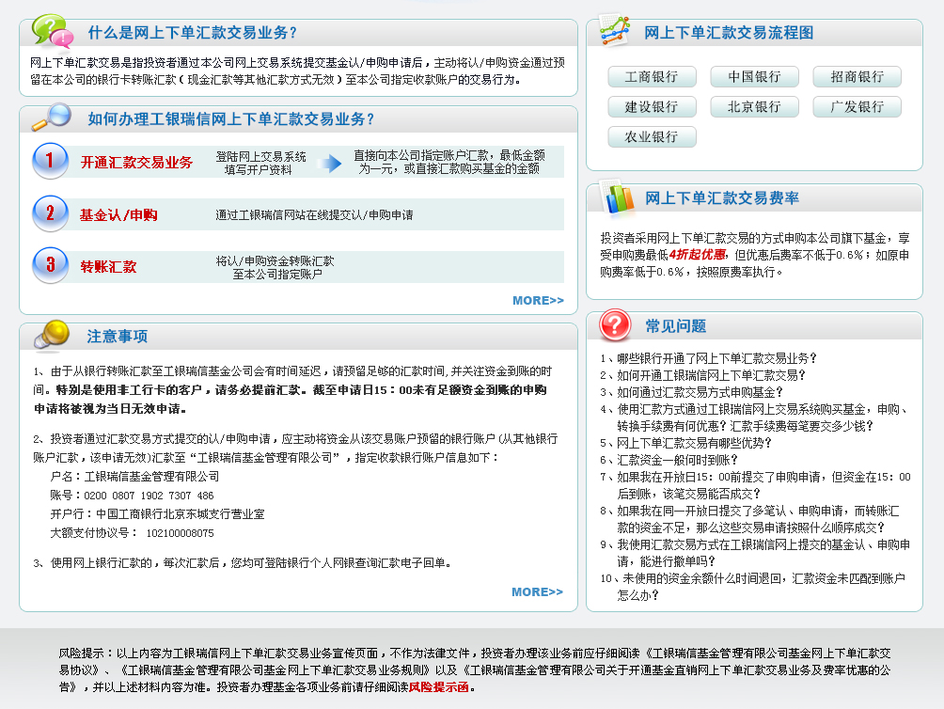Click the 注意事项 heading

(118, 337)
